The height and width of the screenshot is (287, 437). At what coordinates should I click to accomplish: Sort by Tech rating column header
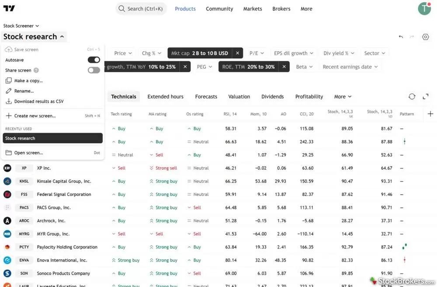point(121,114)
